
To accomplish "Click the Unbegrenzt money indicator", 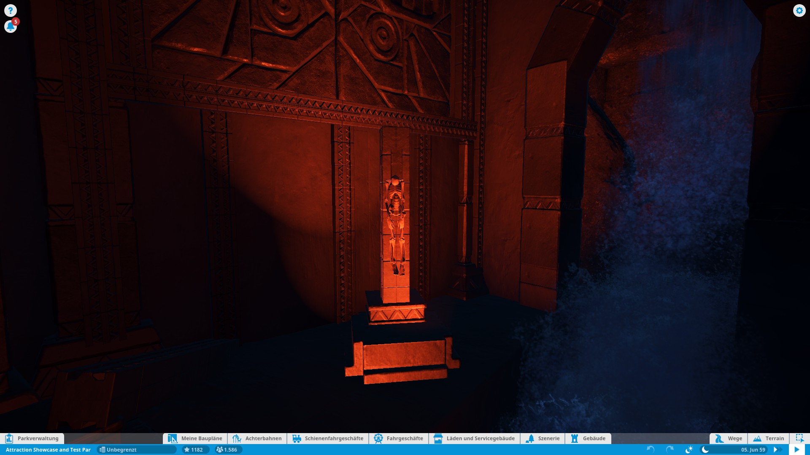I will (x=136, y=450).
